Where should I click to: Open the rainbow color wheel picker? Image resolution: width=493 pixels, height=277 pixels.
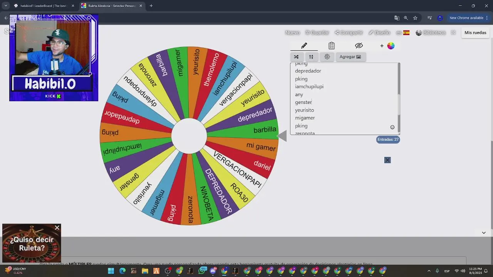click(391, 46)
